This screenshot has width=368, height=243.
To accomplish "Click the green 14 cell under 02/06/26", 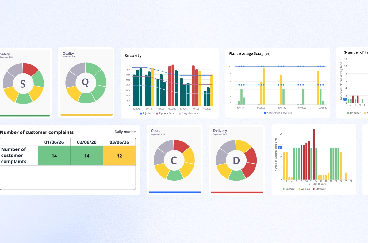I will 87,156.
